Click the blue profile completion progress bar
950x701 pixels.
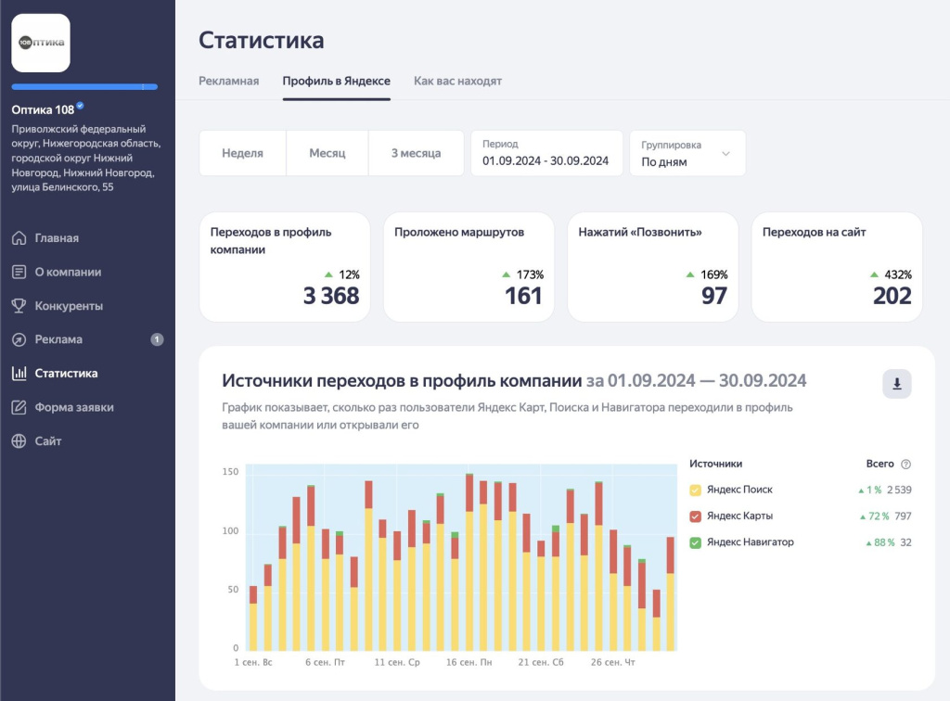pyautogui.click(x=84, y=87)
